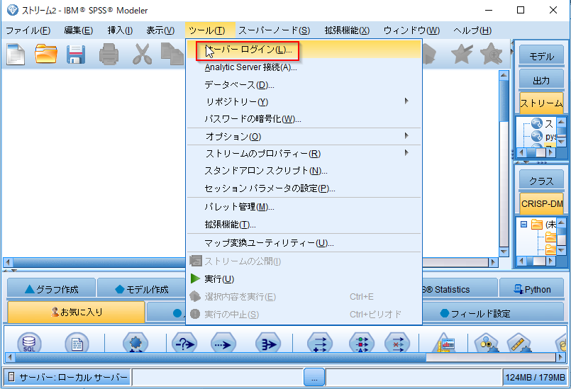Select the gear-shaped node in the palette
Viewport: 571px width, 389px height.
click(135, 342)
